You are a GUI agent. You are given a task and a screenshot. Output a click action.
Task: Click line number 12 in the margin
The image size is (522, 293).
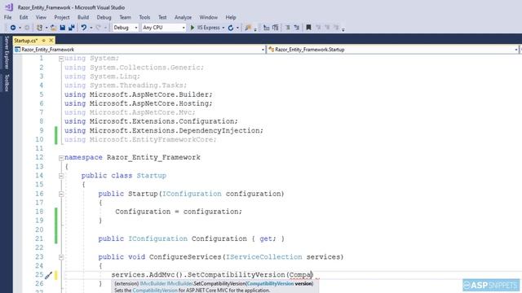click(39, 157)
